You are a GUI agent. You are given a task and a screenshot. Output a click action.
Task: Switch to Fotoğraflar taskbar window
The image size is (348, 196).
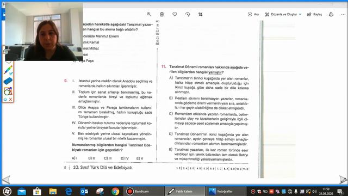tap(226, 191)
